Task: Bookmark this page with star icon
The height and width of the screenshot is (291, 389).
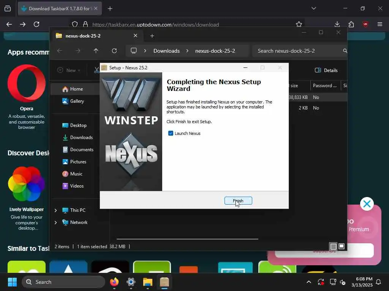Action: 299,24
